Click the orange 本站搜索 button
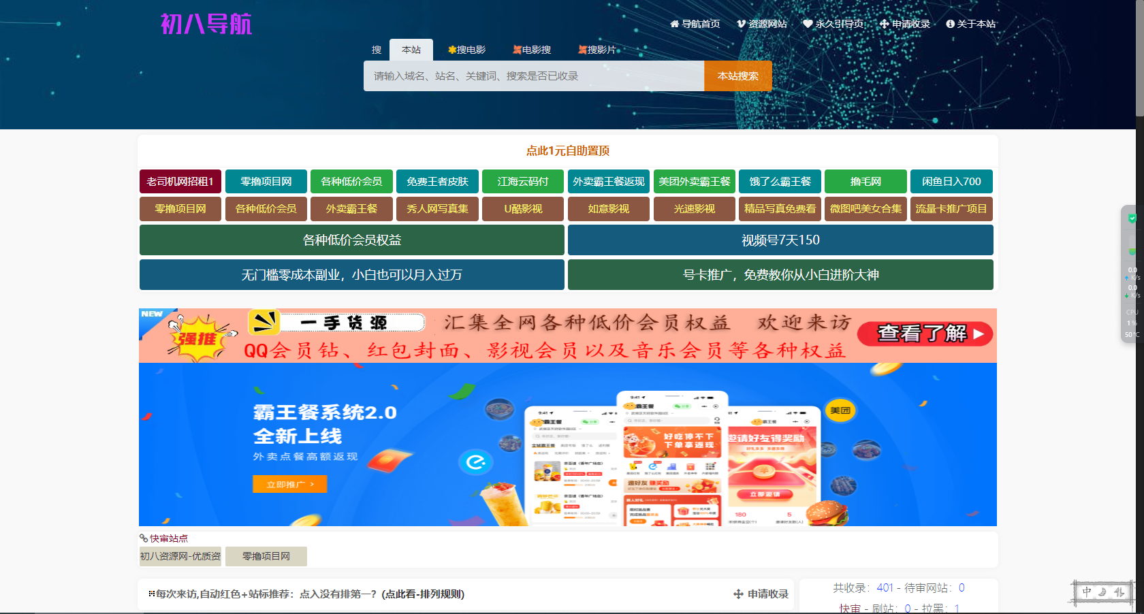 pos(737,76)
